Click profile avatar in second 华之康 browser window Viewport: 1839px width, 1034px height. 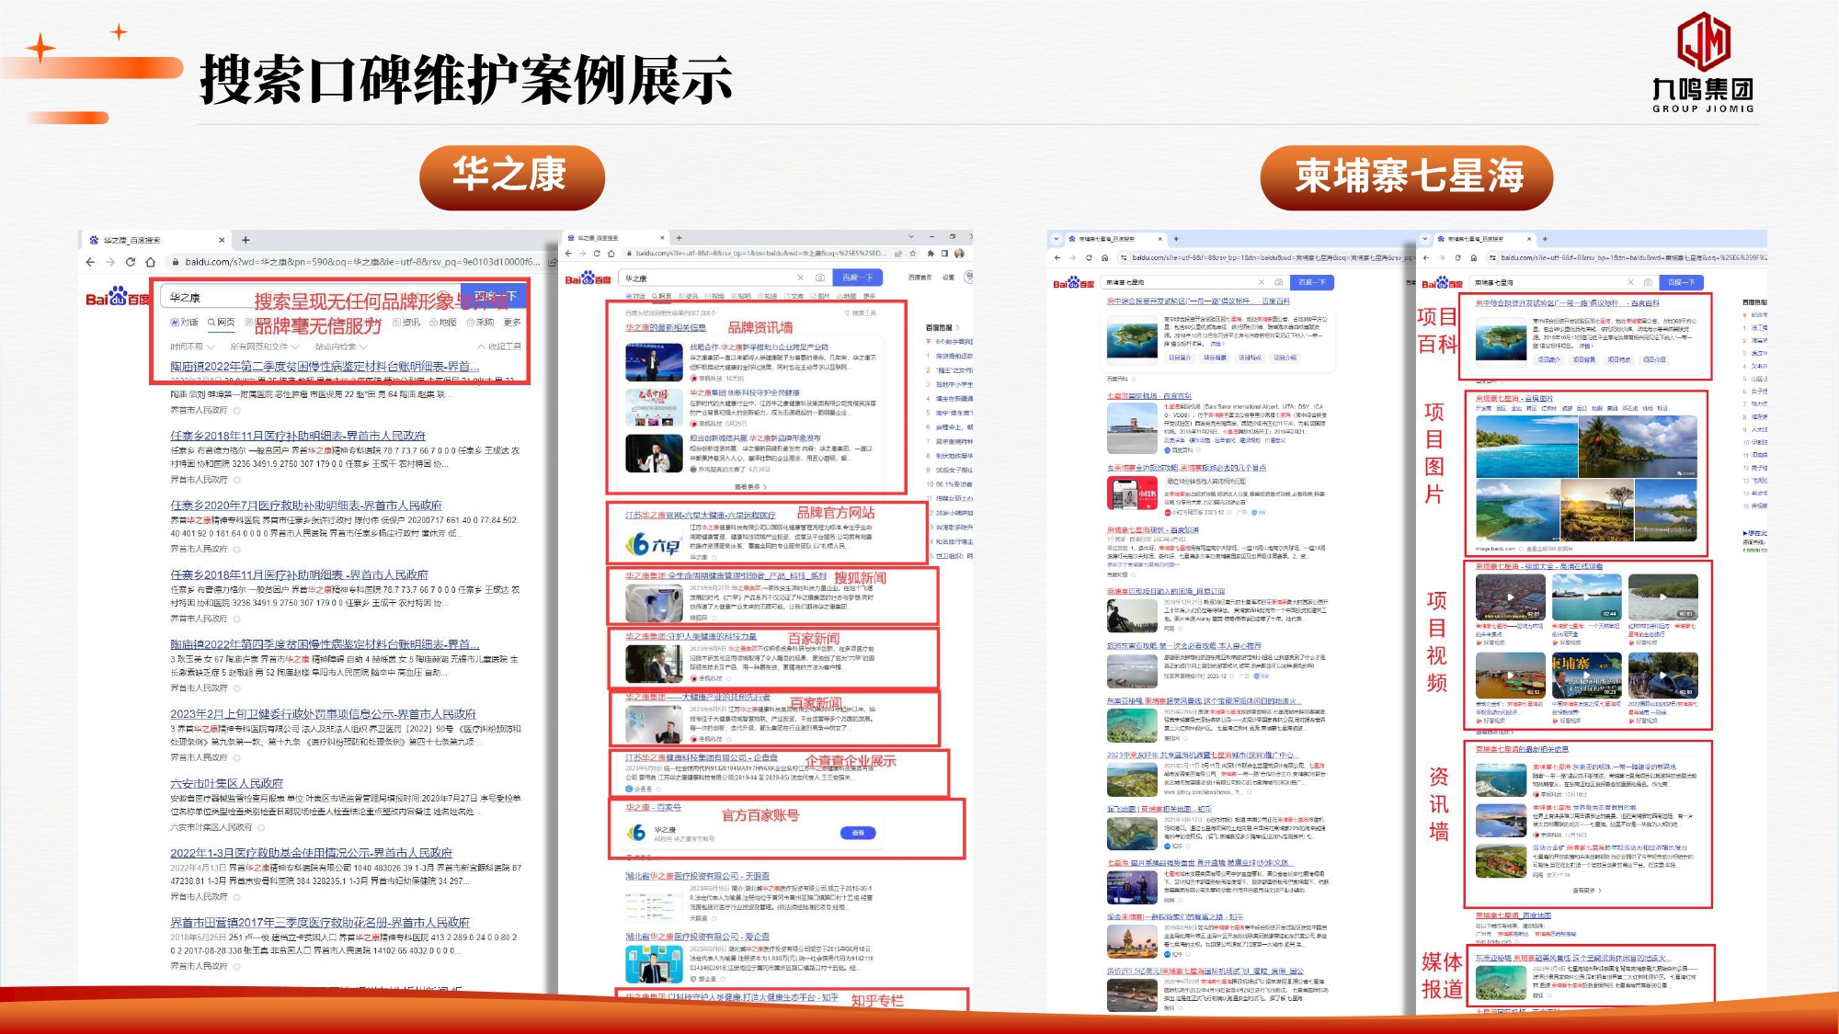(x=959, y=253)
